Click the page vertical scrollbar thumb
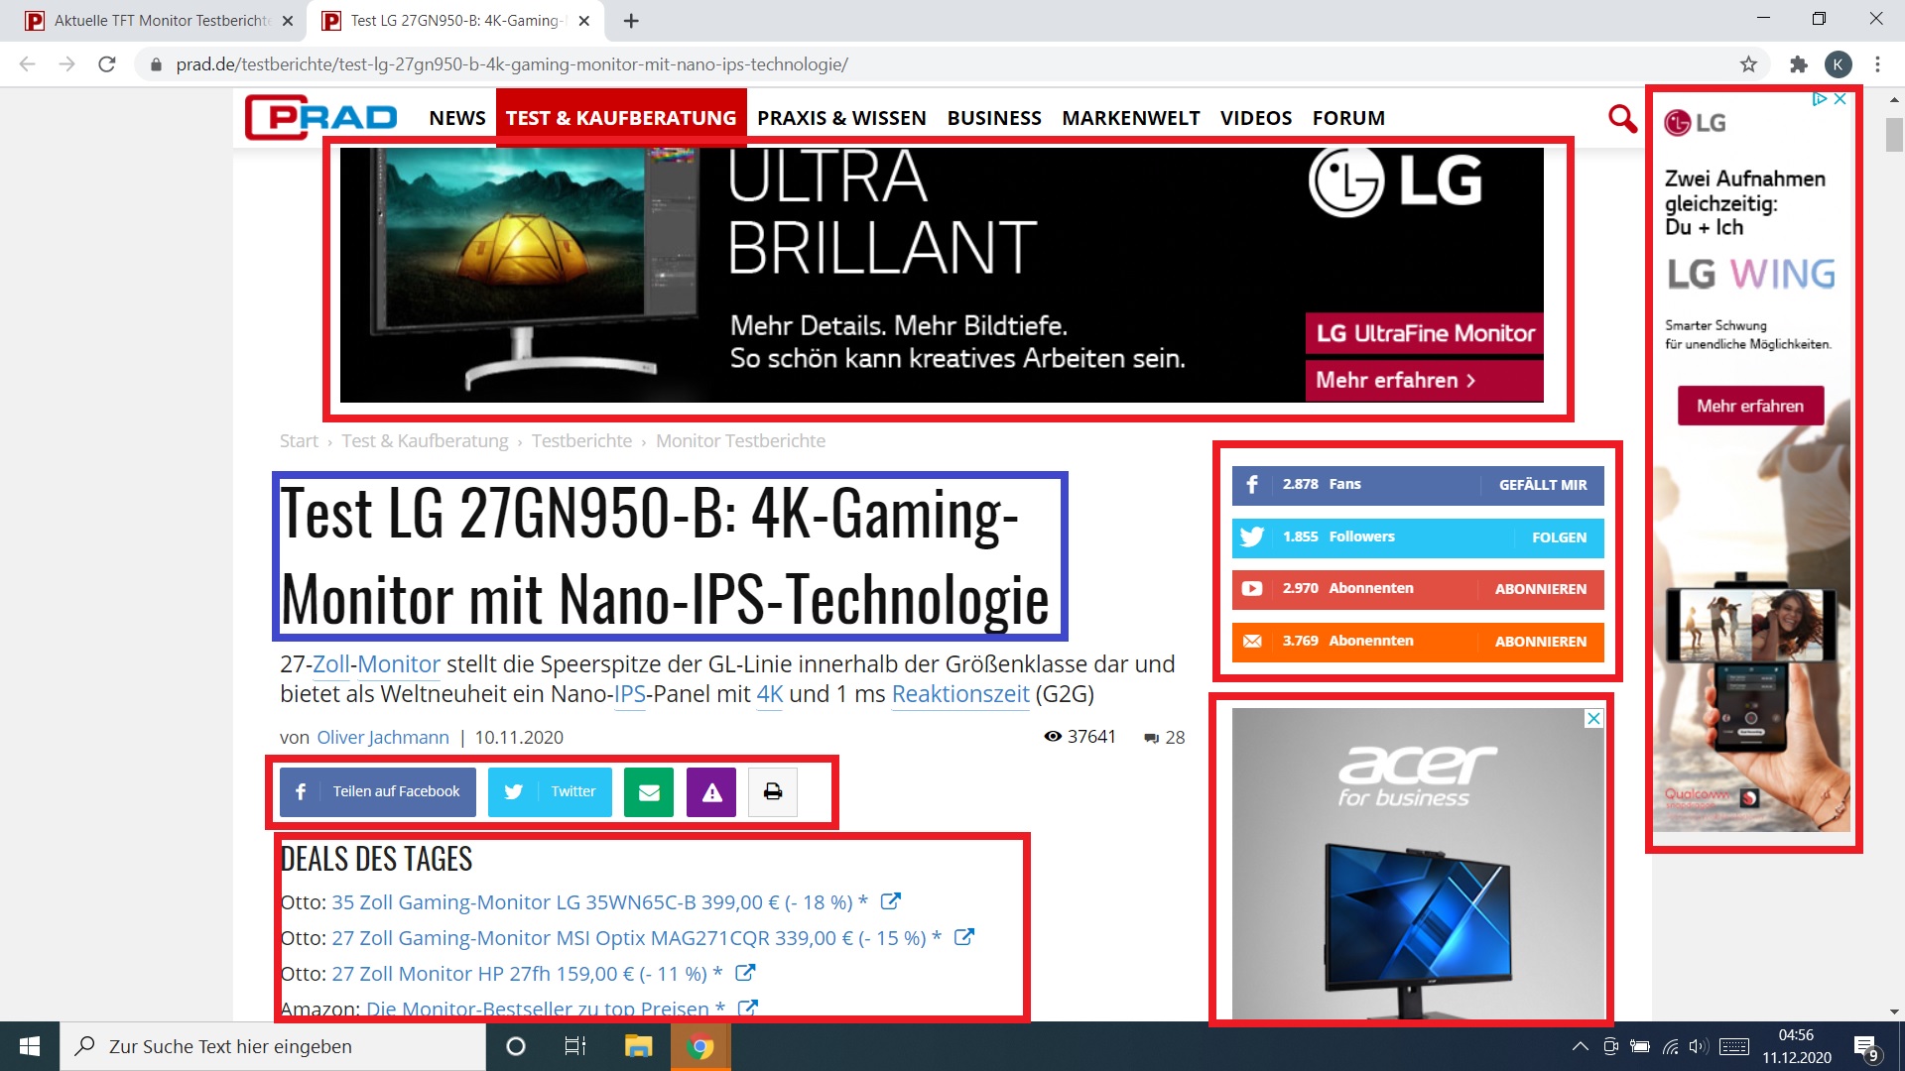Image resolution: width=1905 pixels, height=1071 pixels. coord(1894,135)
